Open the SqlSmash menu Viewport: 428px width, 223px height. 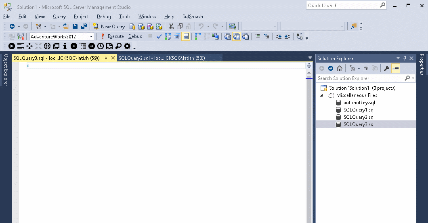(193, 17)
